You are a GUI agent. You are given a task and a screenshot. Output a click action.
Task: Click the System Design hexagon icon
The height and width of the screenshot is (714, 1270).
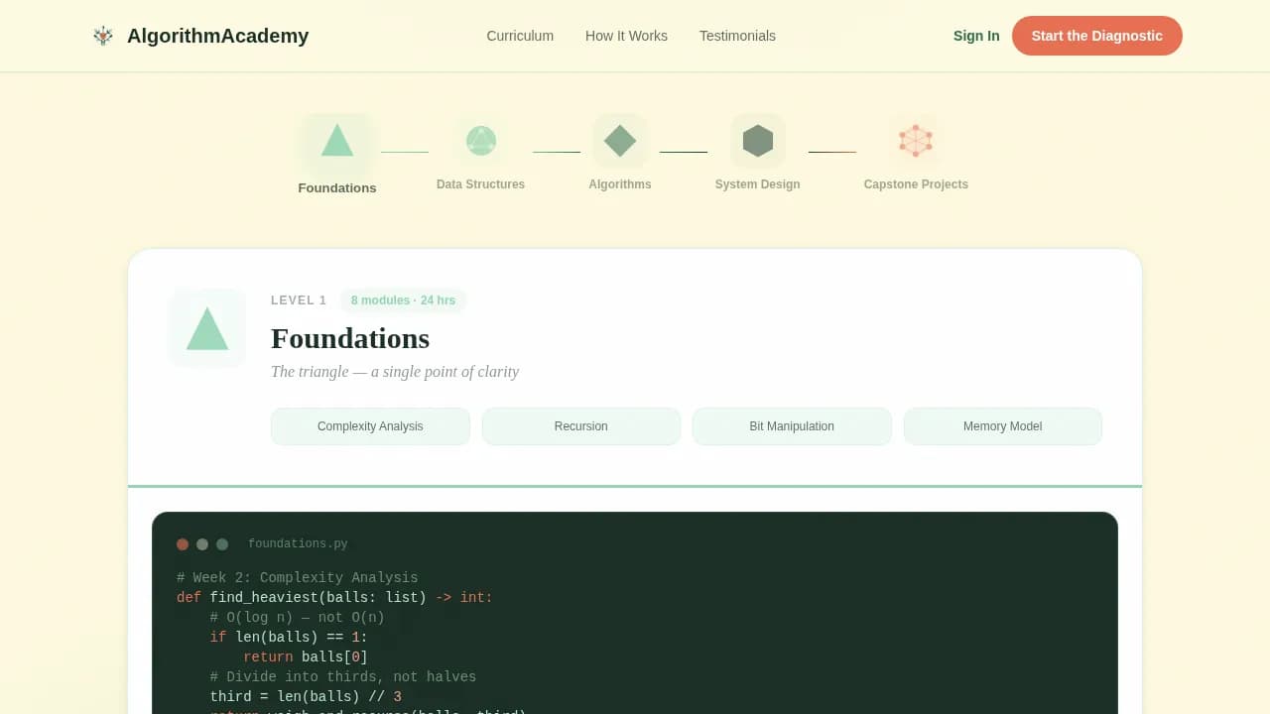(758, 141)
